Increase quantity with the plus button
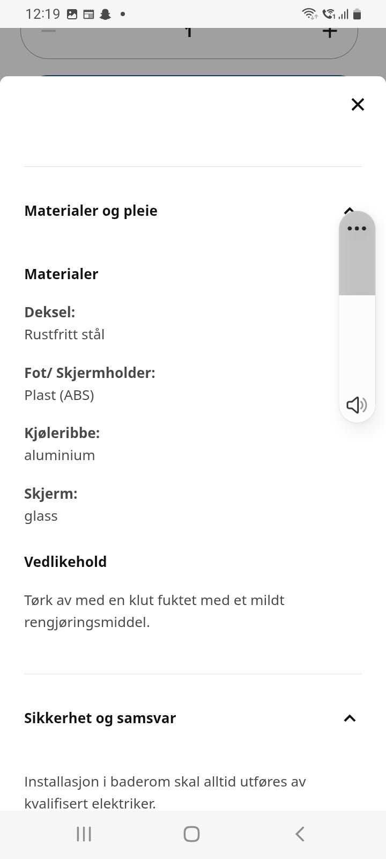 (330, 32)
